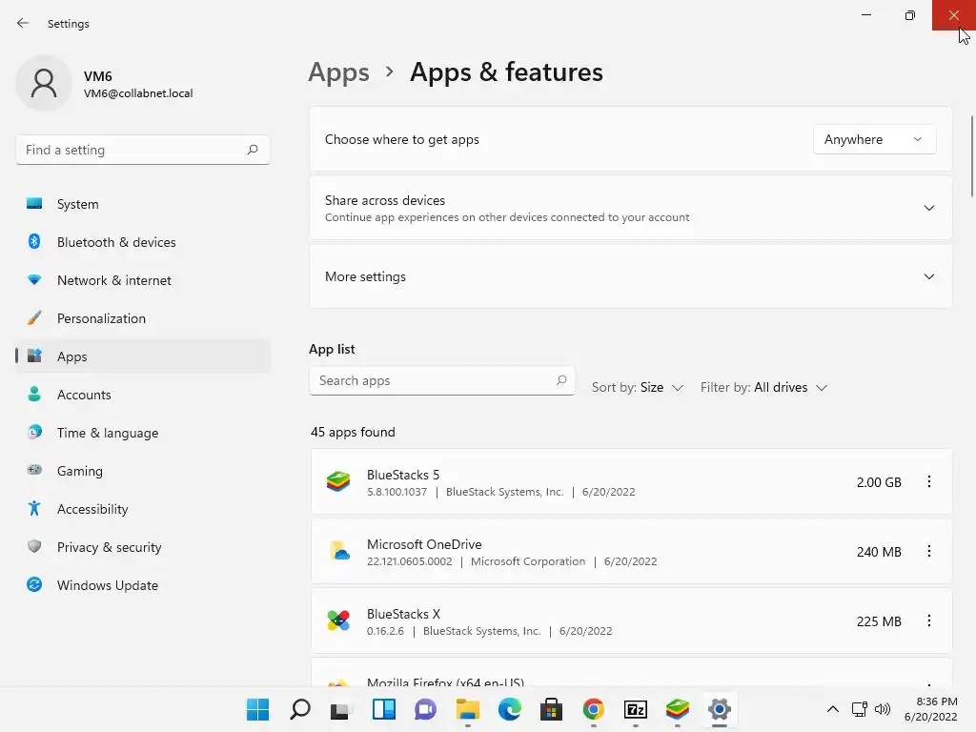
Task: Go to Network & internet settings
Action: [x=143, y=280]
